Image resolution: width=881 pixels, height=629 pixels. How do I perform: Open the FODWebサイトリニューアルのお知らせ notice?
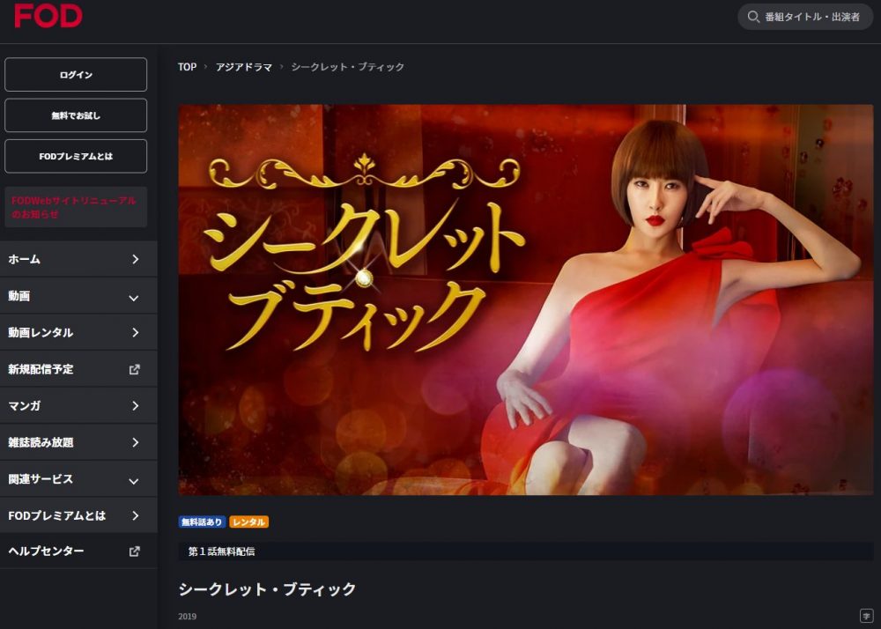[76, 207]
